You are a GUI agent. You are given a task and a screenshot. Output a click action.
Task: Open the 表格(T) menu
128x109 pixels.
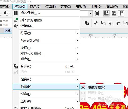coord(81,7)
